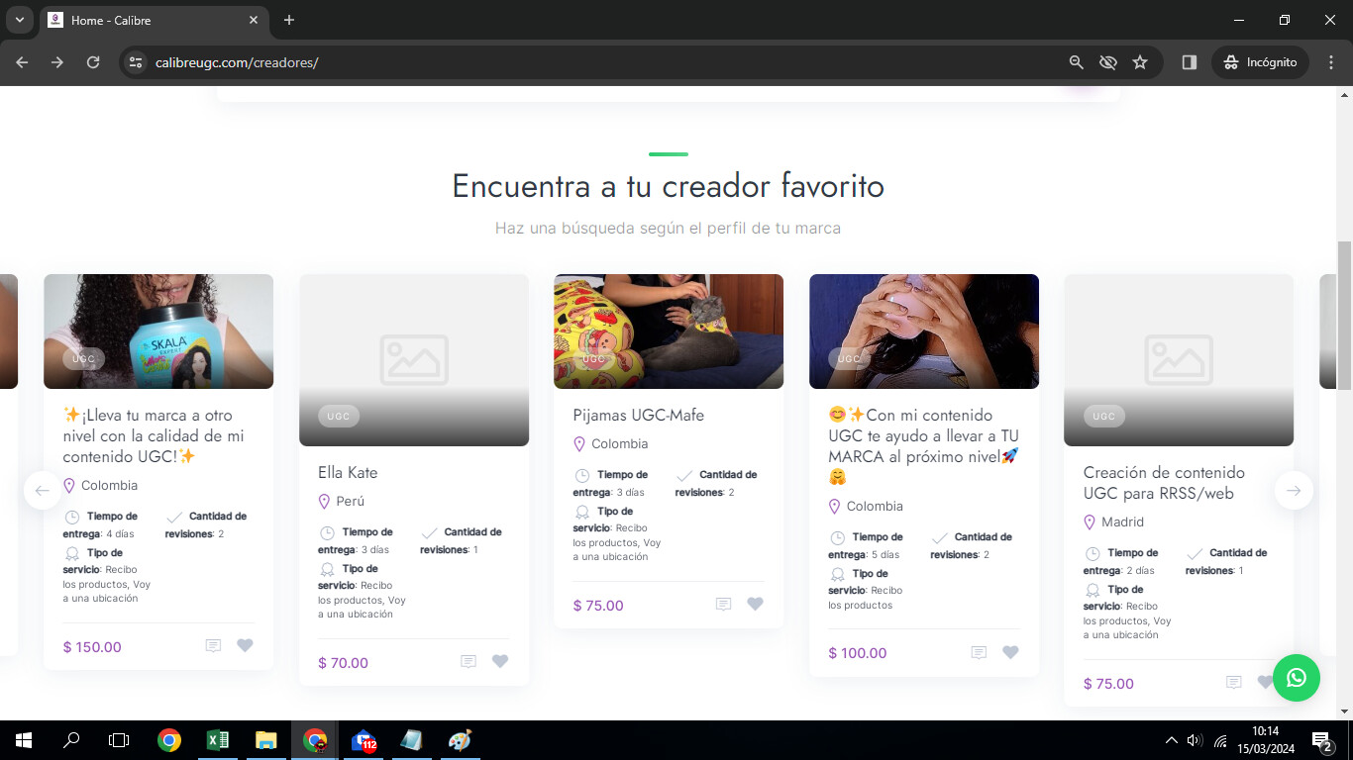Viewport: 1353px width, 760px height.
Task: Close the Home - Calibre tab
Action: point(254,20)
